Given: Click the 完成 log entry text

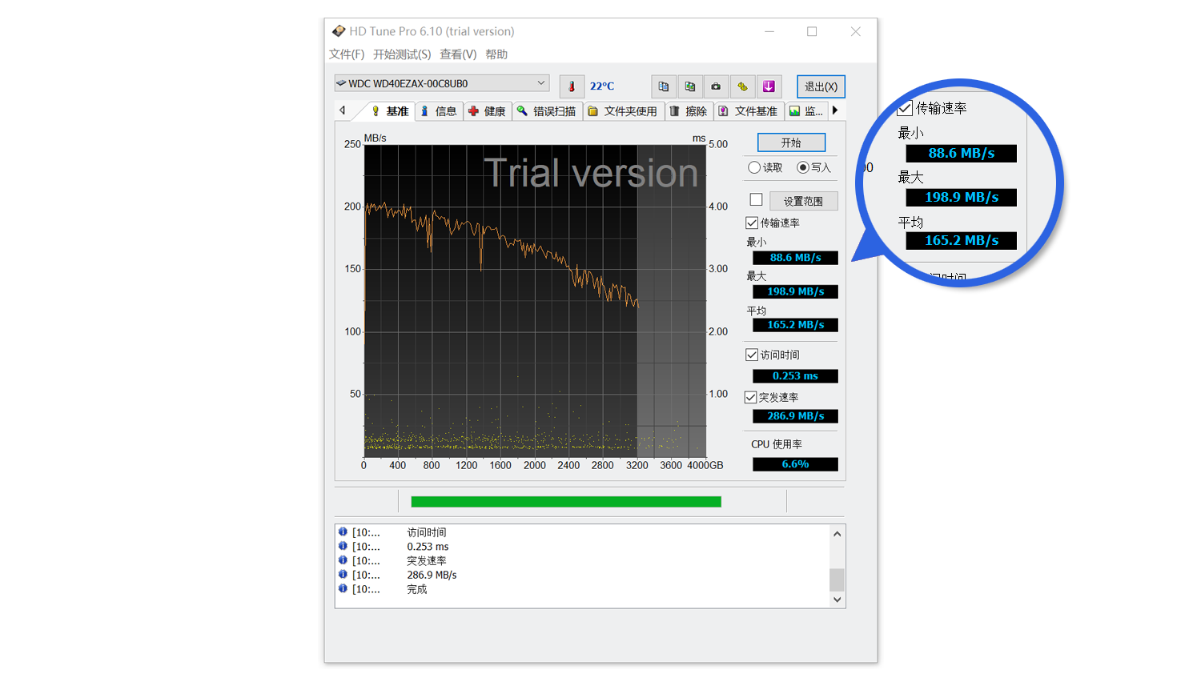Looking at the screenshot, I should [417, 589].
